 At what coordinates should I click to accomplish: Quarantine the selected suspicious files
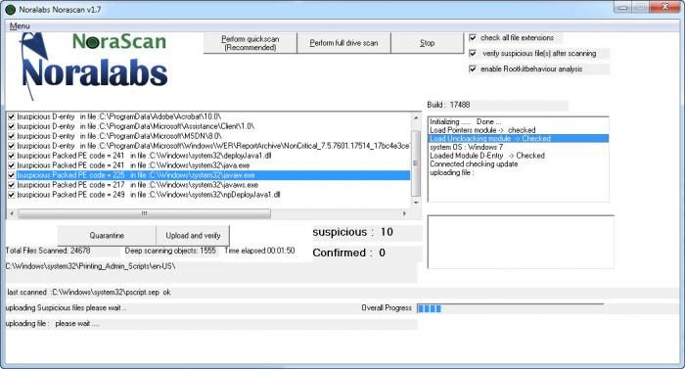107,235
